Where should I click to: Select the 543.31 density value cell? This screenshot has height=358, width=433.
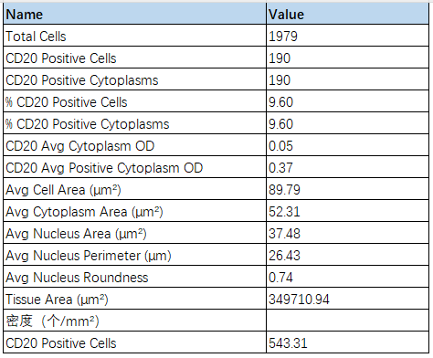(347, 342)
